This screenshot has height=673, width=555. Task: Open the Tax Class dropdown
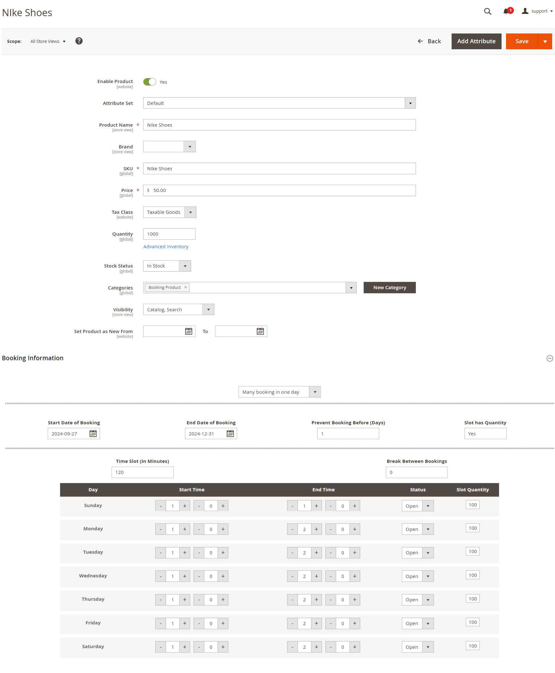tap(170, 212)
